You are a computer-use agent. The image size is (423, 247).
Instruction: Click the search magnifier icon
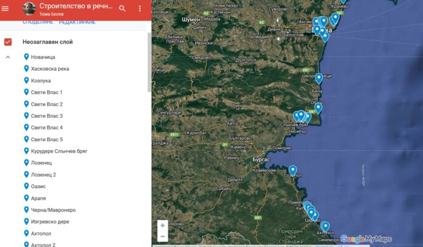coord(123,9)
